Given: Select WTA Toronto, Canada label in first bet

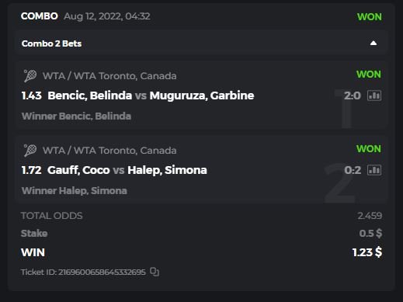Looking at the screenshot, I should (109, 76).
